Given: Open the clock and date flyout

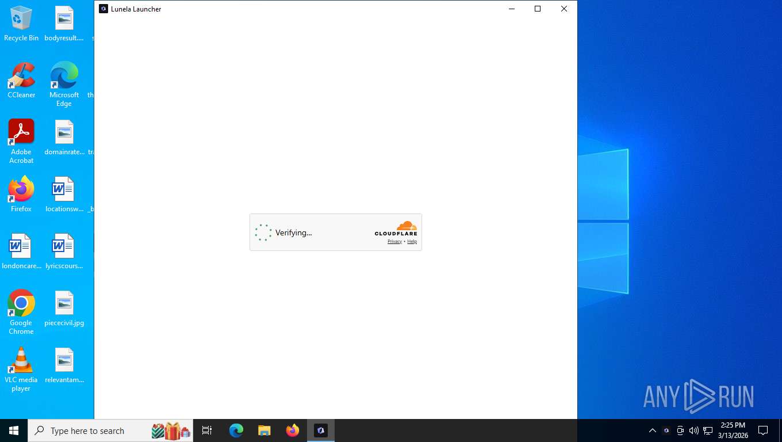Looking at the screenshot, I should pyautogui.click(x=733, y=430).
